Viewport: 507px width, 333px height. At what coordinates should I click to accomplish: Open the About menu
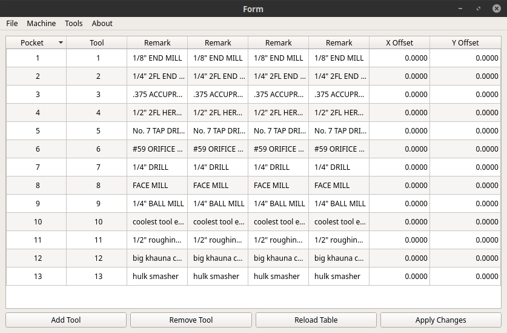tap(102, 23)
